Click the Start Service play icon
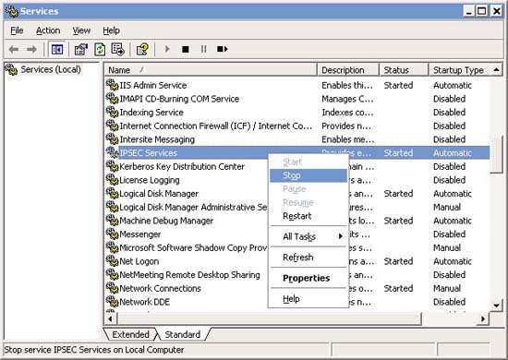Image resolution: width=508 pixels, height=360 pixels. click(167, 49)
